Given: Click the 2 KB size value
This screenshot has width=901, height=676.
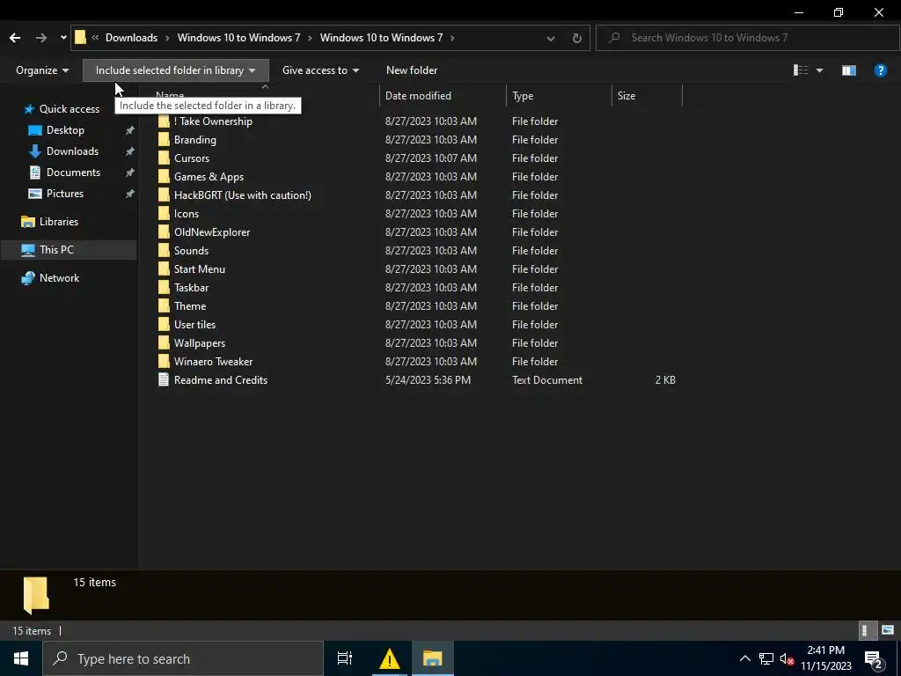Looking at the screenshot, I should (665, 380).
